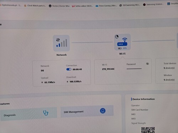Open the SIM Management tile
Image resolution: width=178 pixels, height=133 pixels.
pyautogui.click(x=87, y=111)
